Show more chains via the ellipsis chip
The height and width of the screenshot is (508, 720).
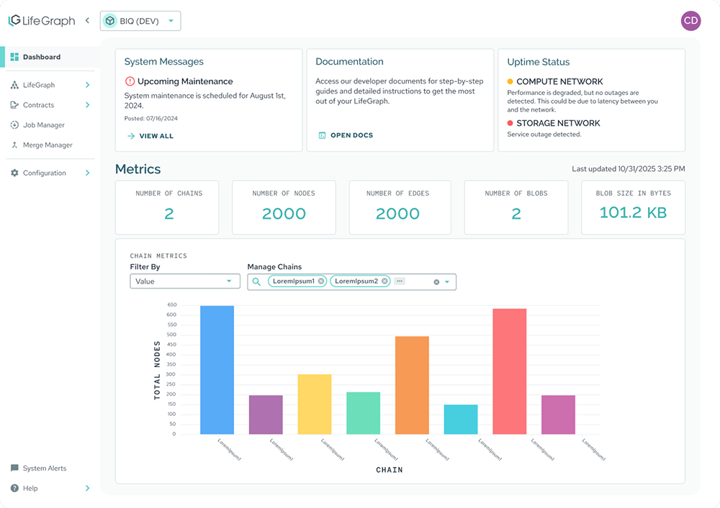pyautogui.click(x=400, y=281)
